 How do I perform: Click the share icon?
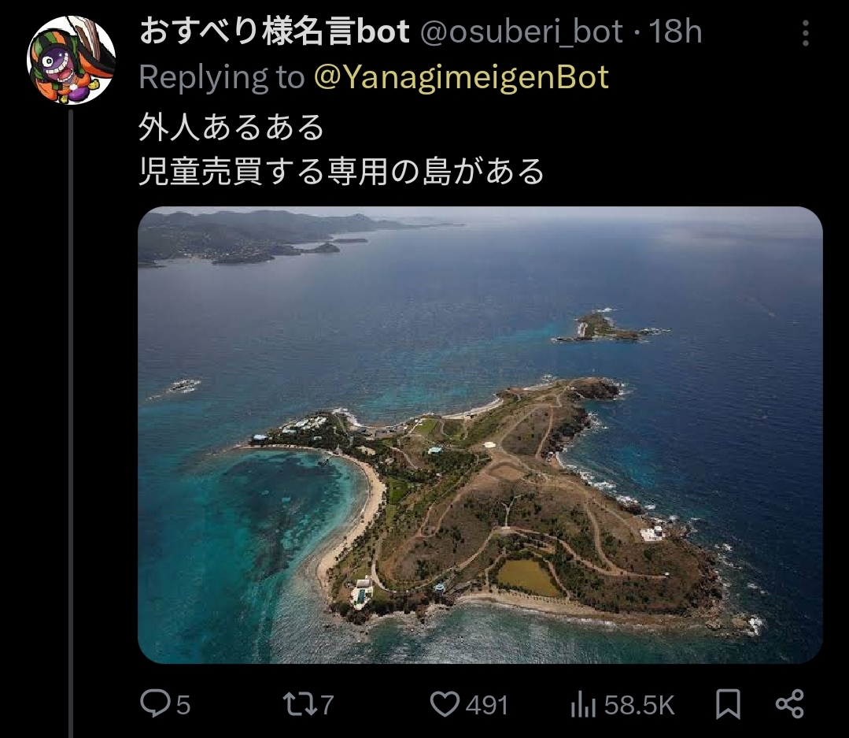coord(790,704)
